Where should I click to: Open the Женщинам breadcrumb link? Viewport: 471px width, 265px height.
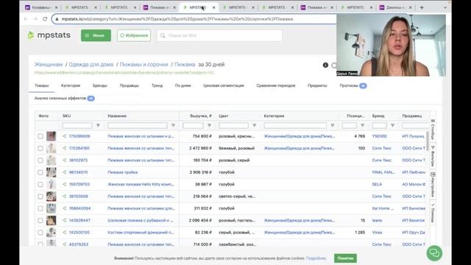click(x=49, y=64)
